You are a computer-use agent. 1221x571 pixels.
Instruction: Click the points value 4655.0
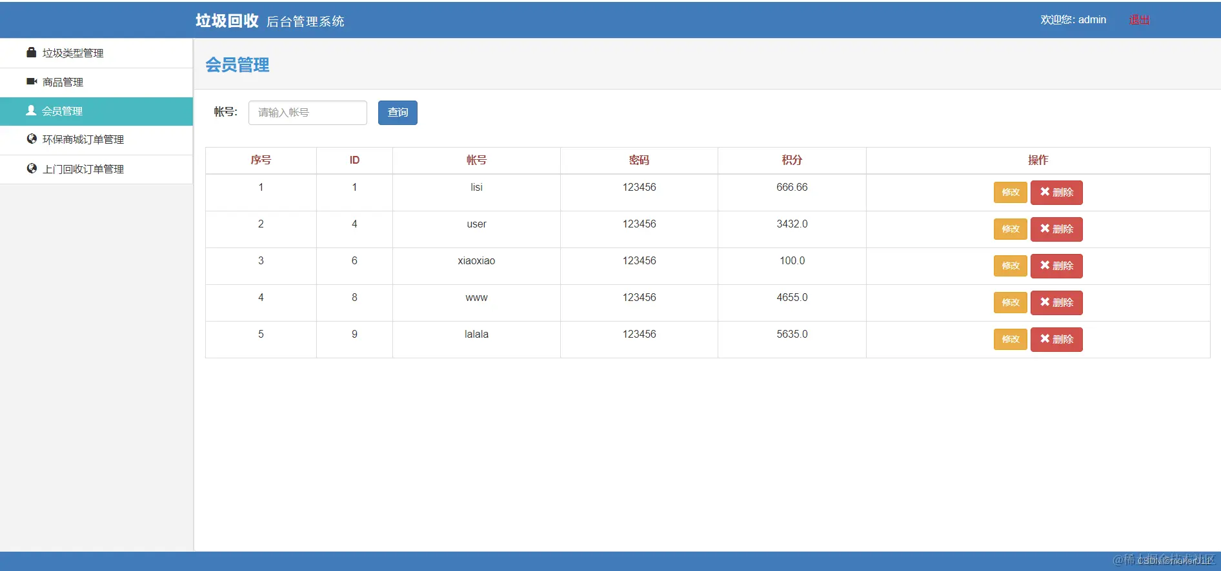(x=792, y=297)
